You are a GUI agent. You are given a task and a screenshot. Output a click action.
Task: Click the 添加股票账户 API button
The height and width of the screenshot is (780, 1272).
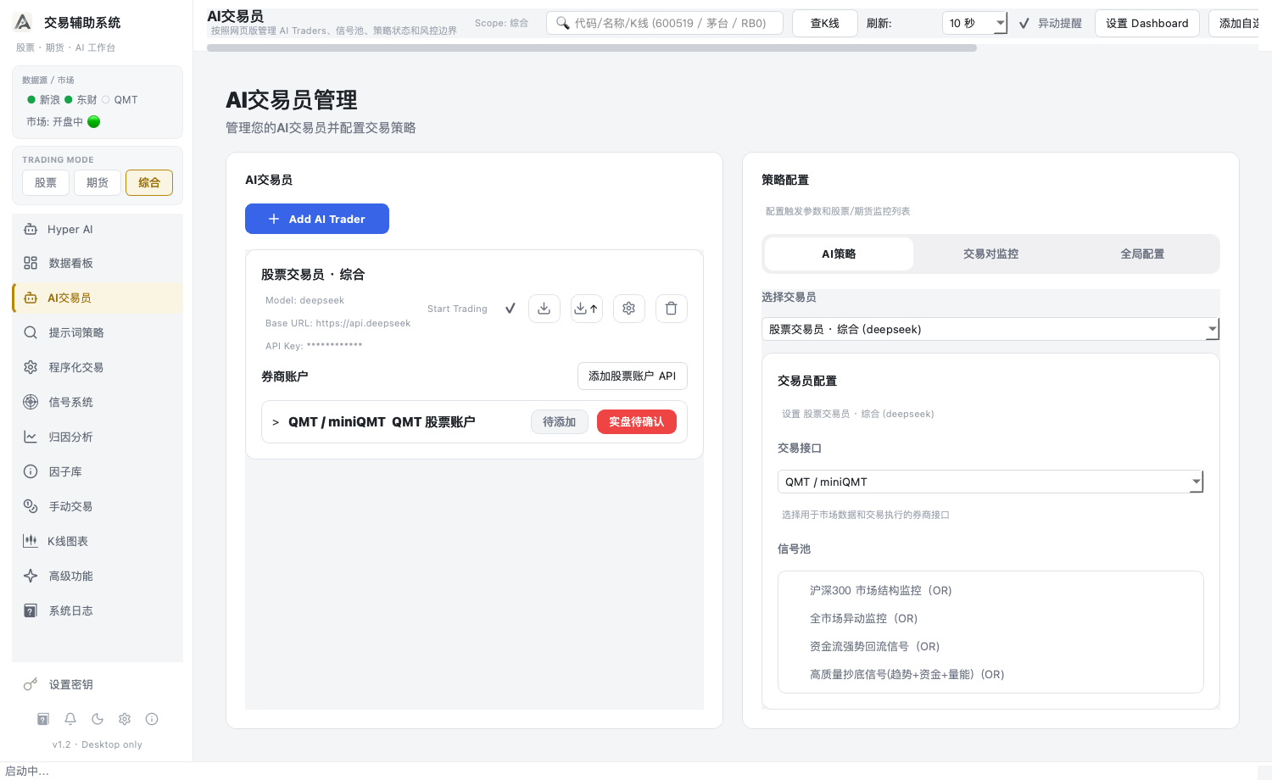pos(633,376)
